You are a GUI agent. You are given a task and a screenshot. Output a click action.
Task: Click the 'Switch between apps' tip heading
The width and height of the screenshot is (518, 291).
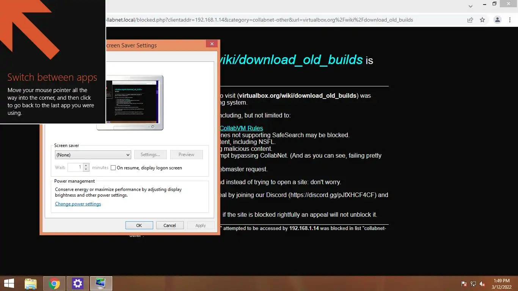tap(52, 77)
